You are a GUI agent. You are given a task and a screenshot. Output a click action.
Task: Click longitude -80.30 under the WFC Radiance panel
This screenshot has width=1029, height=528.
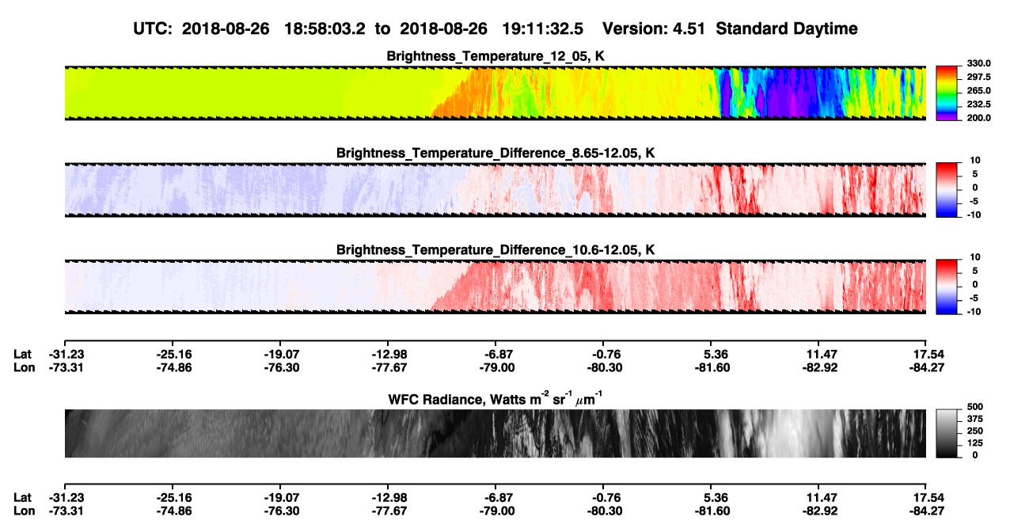click(603, 510)
